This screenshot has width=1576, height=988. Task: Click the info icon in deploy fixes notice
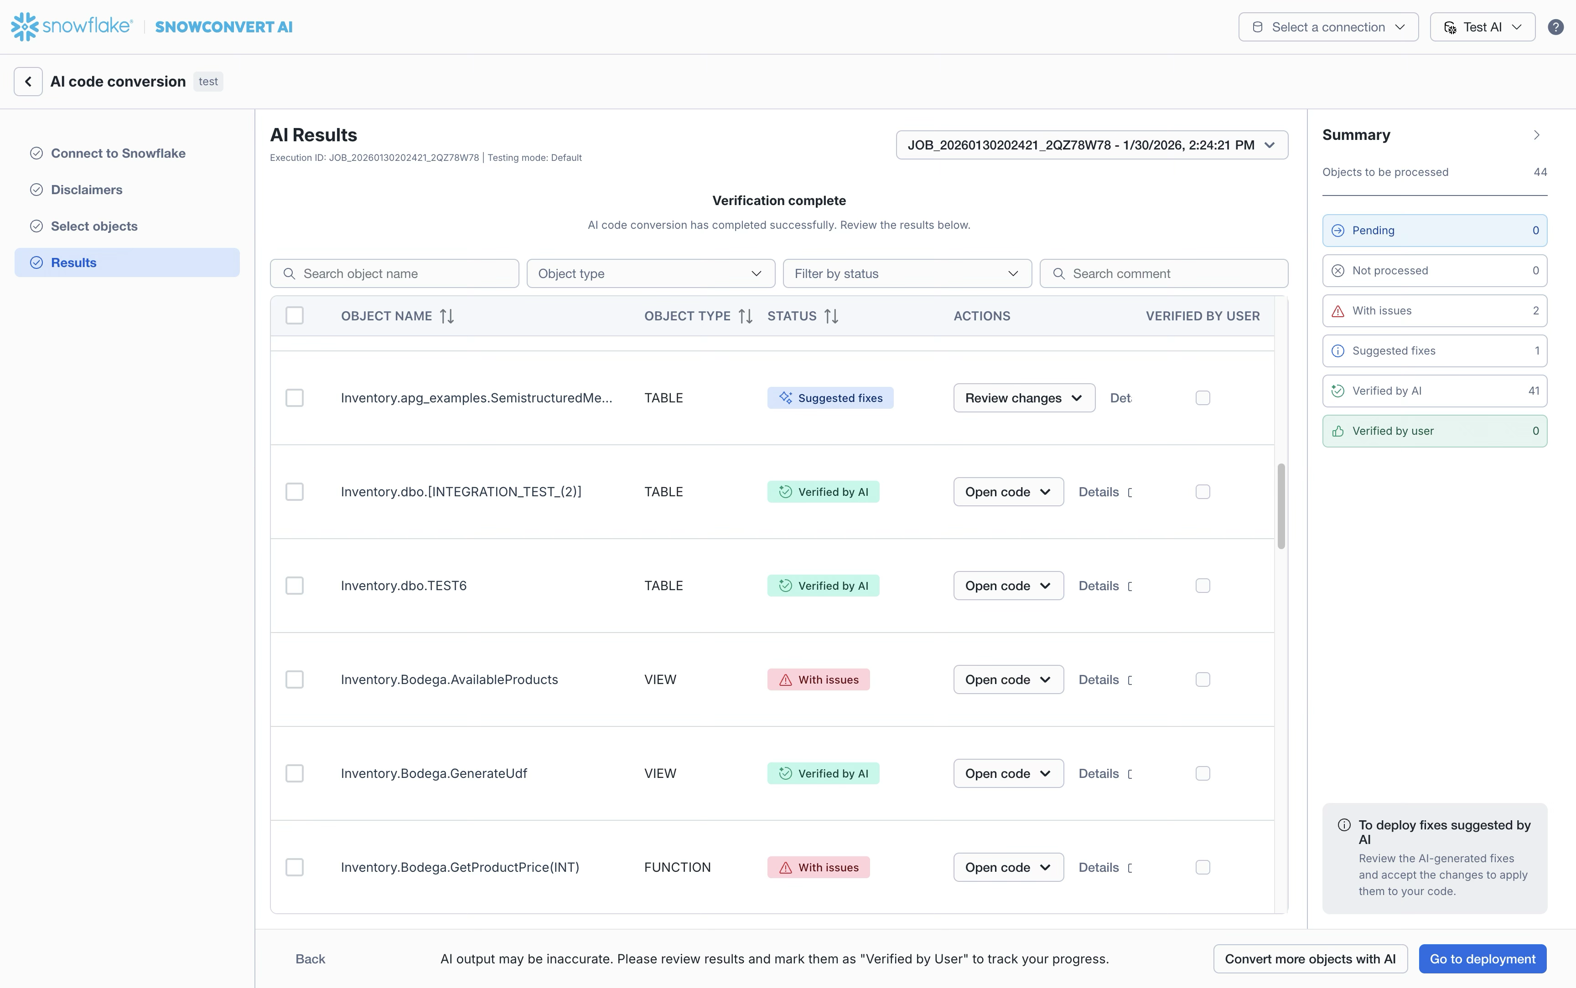click(1344, 825)
